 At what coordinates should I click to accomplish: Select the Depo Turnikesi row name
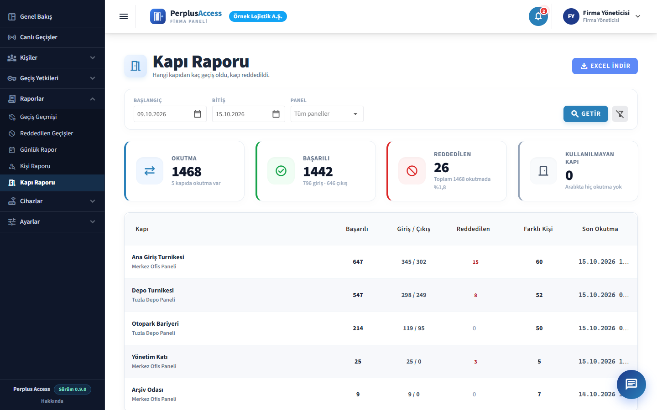click(x=153, y=291)
